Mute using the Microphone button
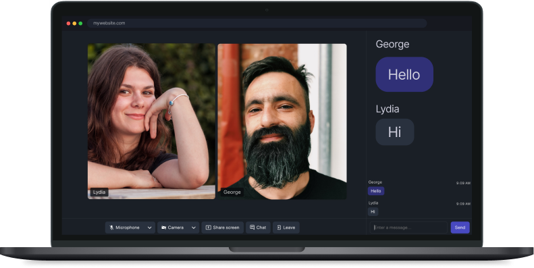Viewport: 534px width, 268px height. (x=125, y=227)
